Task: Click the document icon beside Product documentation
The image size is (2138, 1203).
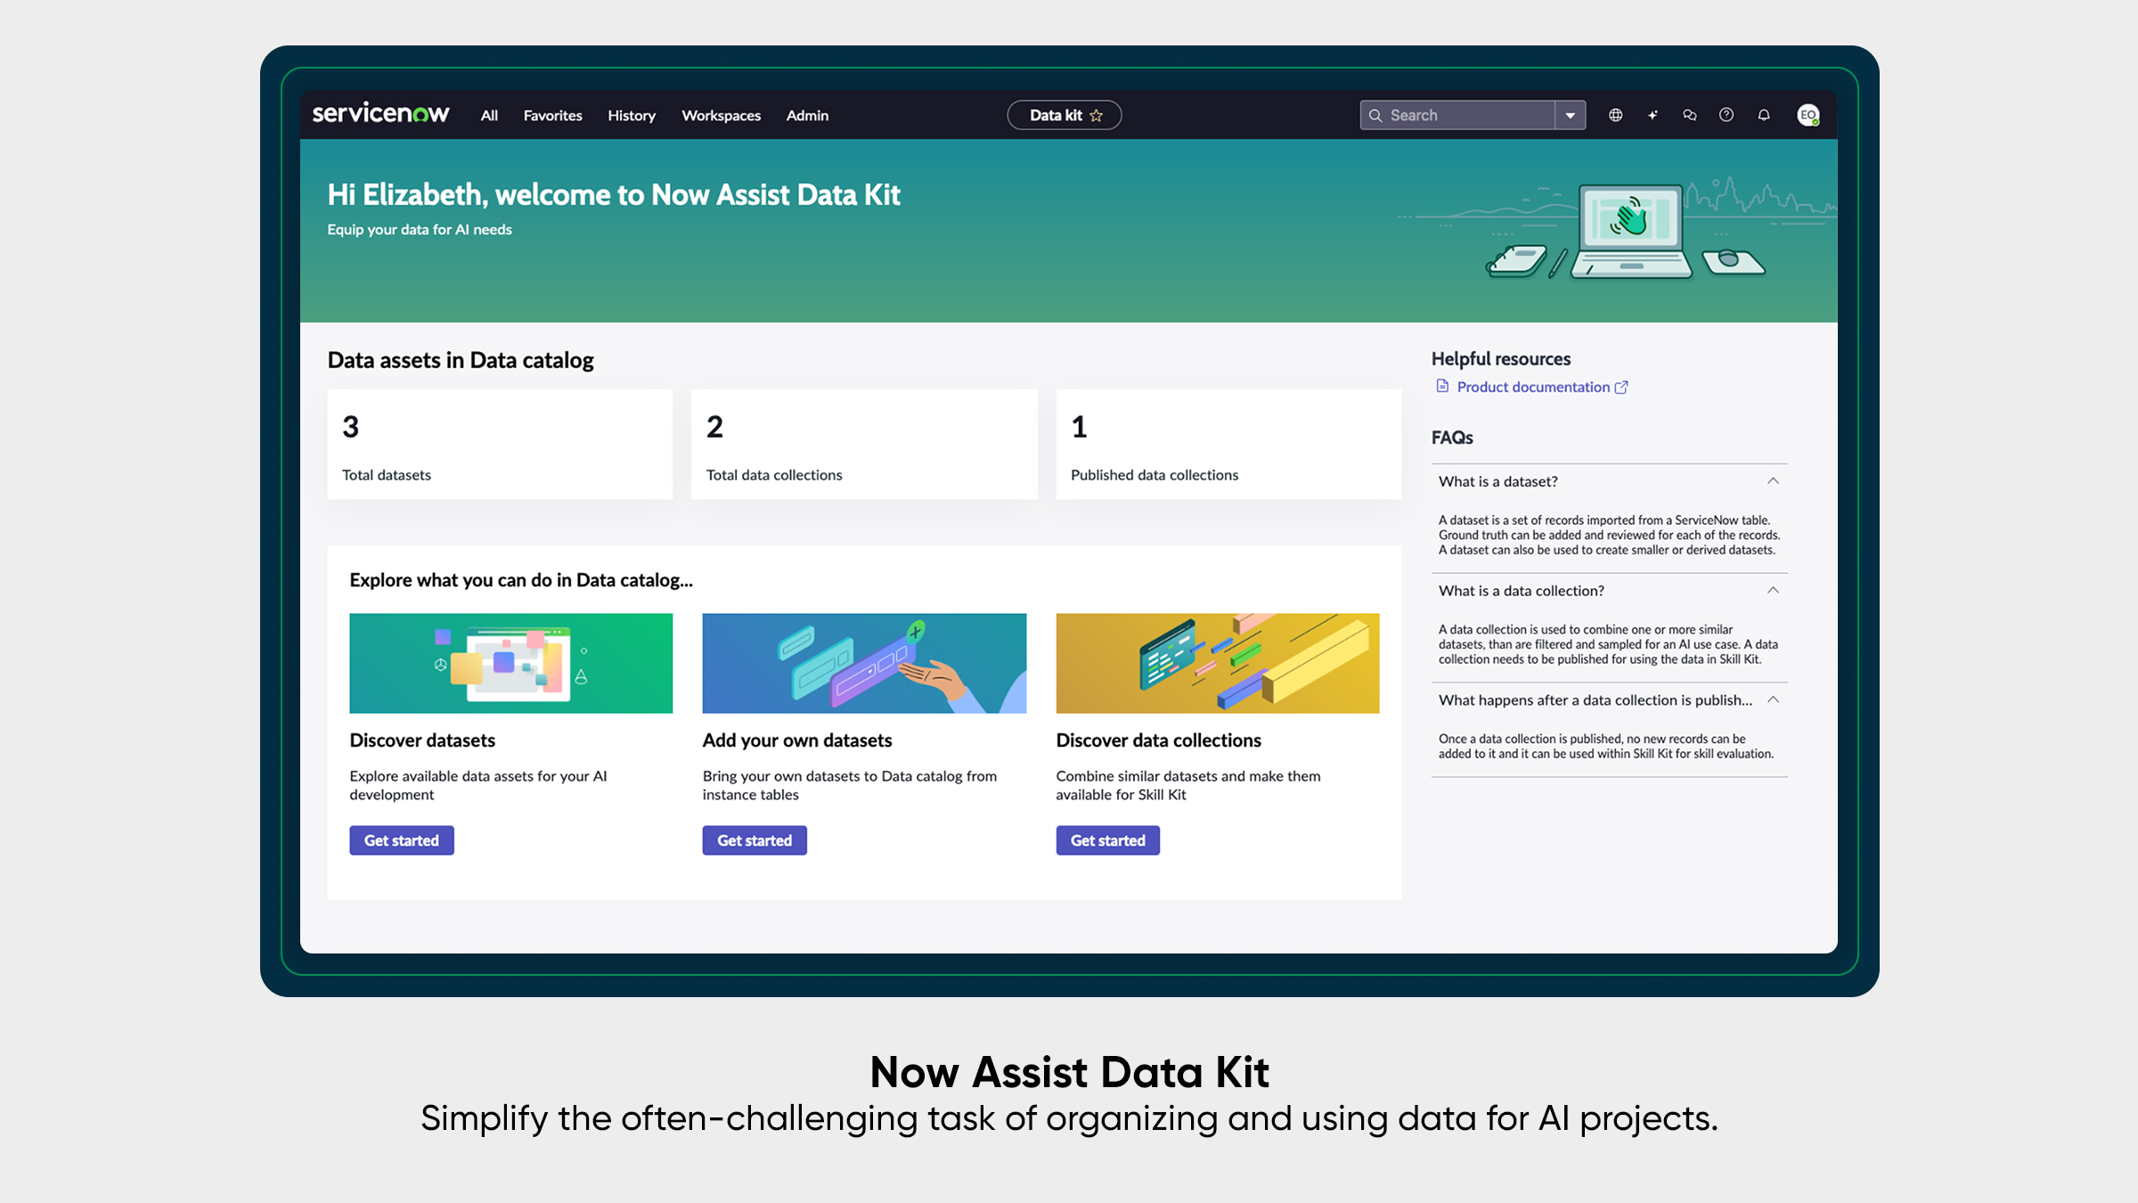Action: [1442, 386]
